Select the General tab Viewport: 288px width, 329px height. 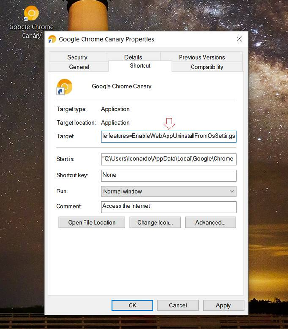(79, 67)
